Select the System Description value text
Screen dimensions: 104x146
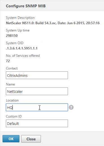click(53, 23)
